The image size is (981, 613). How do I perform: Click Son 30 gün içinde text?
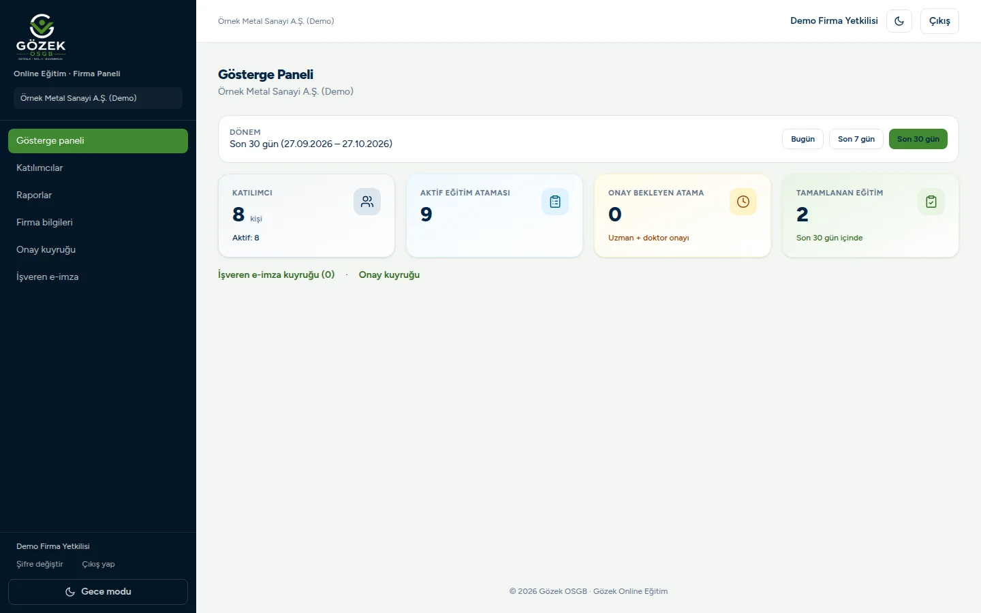[829, 238]
